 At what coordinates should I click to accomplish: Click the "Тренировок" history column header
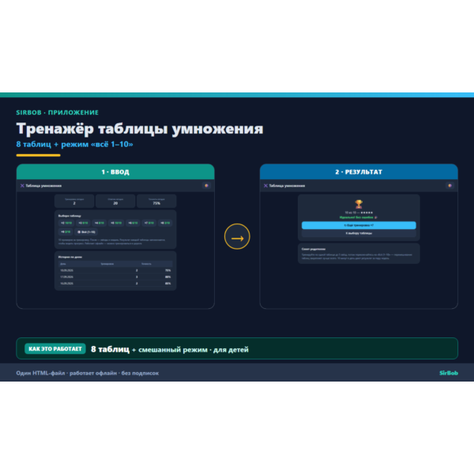pyautogui.click(x=107, y=264)
